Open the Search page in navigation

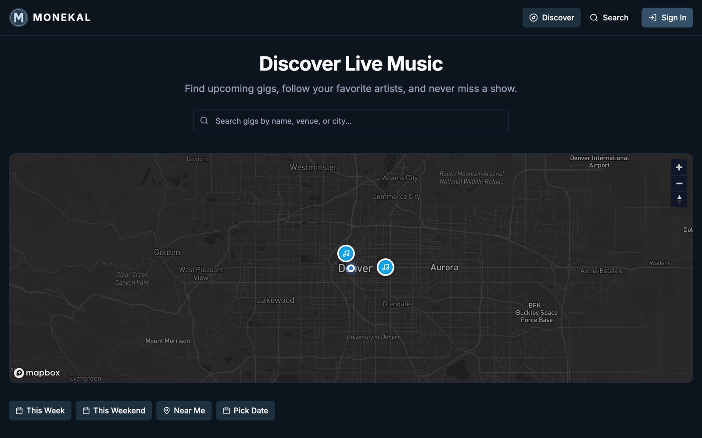609,18
